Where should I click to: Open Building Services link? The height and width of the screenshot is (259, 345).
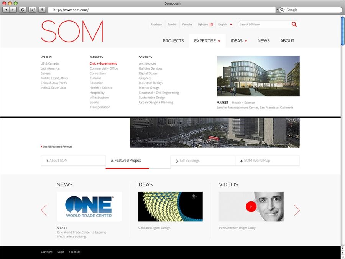click(x=151, y=68)
